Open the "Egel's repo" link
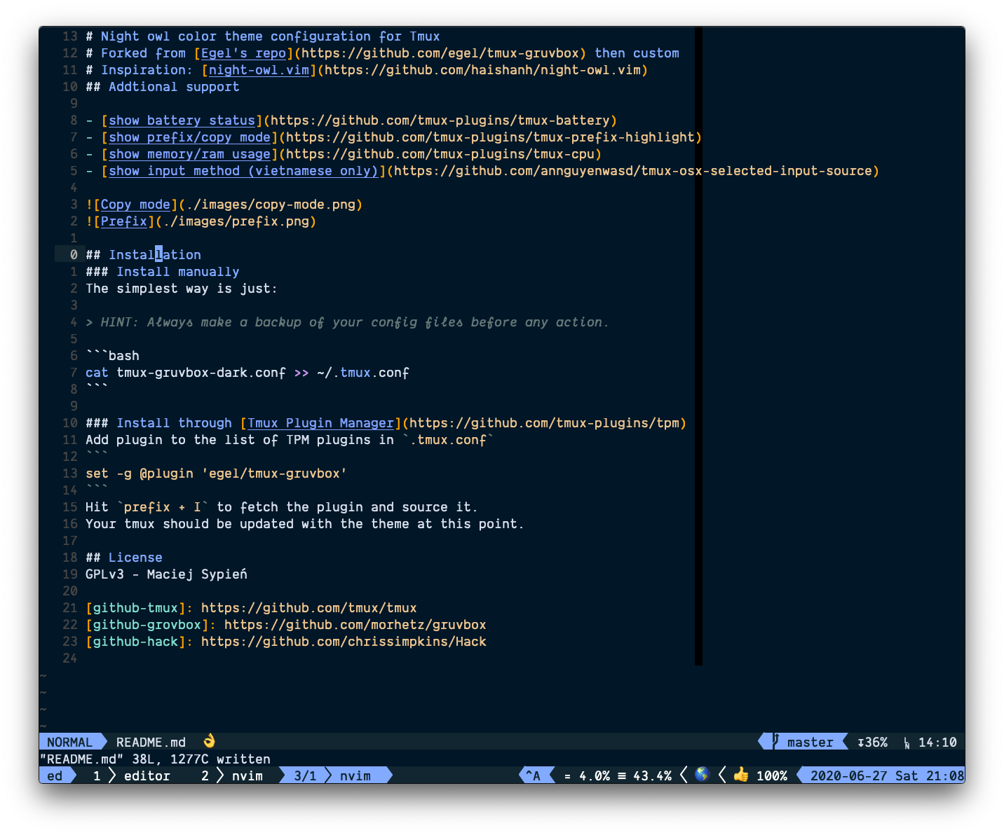This screenshot has height=835, width=1004. [243, 53]
